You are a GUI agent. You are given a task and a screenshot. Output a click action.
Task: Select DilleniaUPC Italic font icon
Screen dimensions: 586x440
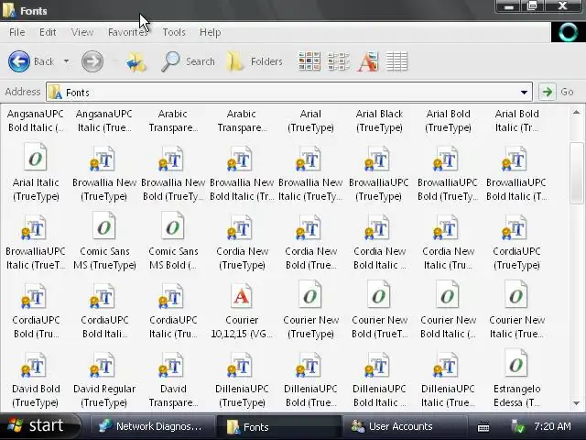pyautogui.click(x=447, y=365)
